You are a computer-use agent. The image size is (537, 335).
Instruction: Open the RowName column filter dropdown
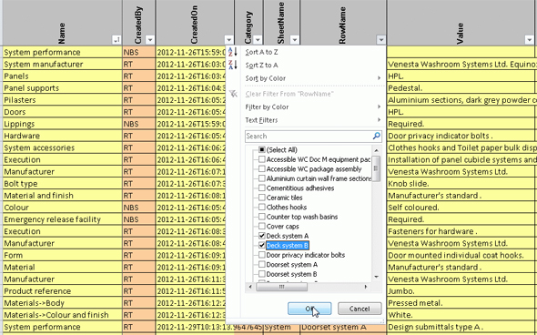pos(380,40)
